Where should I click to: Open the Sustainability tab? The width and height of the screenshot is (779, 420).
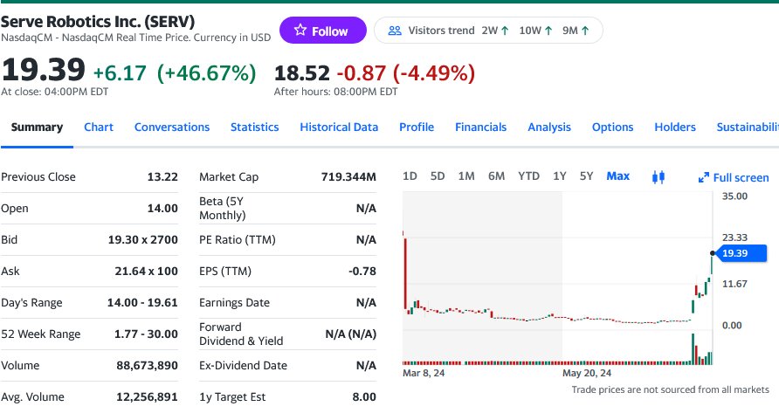[x=748, y=127]
